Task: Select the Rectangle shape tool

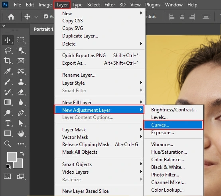Action: 8,133
